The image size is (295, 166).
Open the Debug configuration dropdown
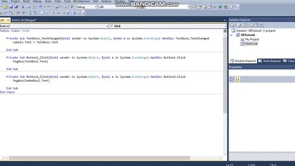click(95, 7)
